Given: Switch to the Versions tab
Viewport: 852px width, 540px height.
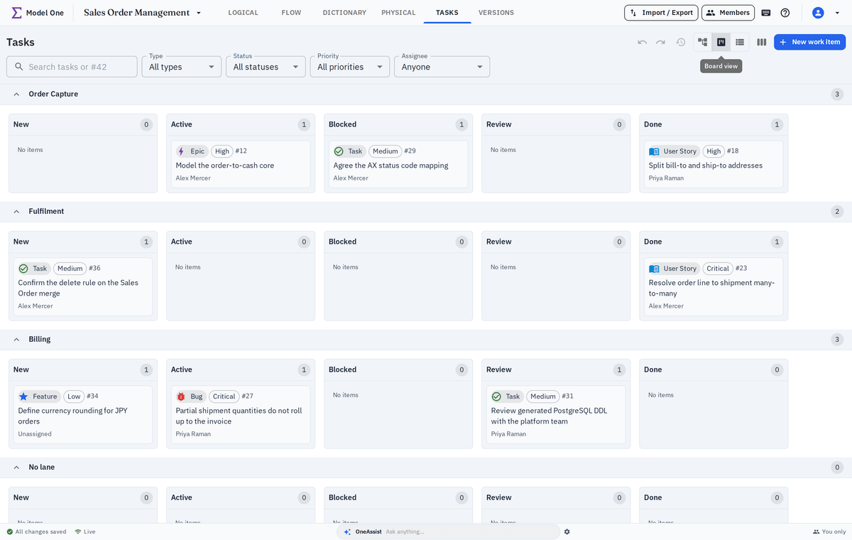Looking at the screenshot, I should pyautogui.click(x=496, y=13).
